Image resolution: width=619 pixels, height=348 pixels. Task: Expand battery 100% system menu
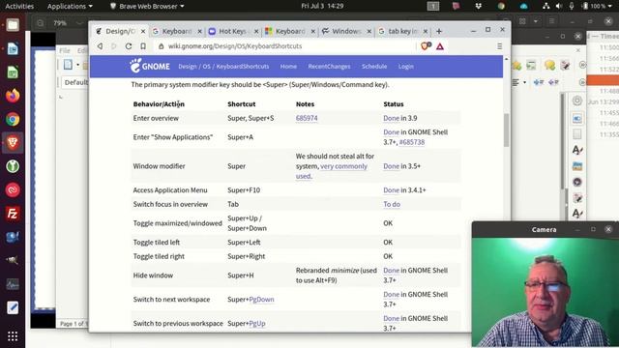pos(597,6)
